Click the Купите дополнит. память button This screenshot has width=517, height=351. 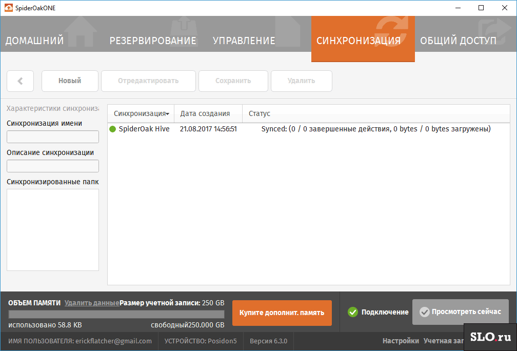tap(282, 313)
